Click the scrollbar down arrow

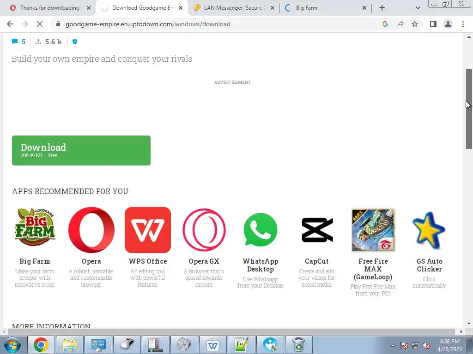469,324
